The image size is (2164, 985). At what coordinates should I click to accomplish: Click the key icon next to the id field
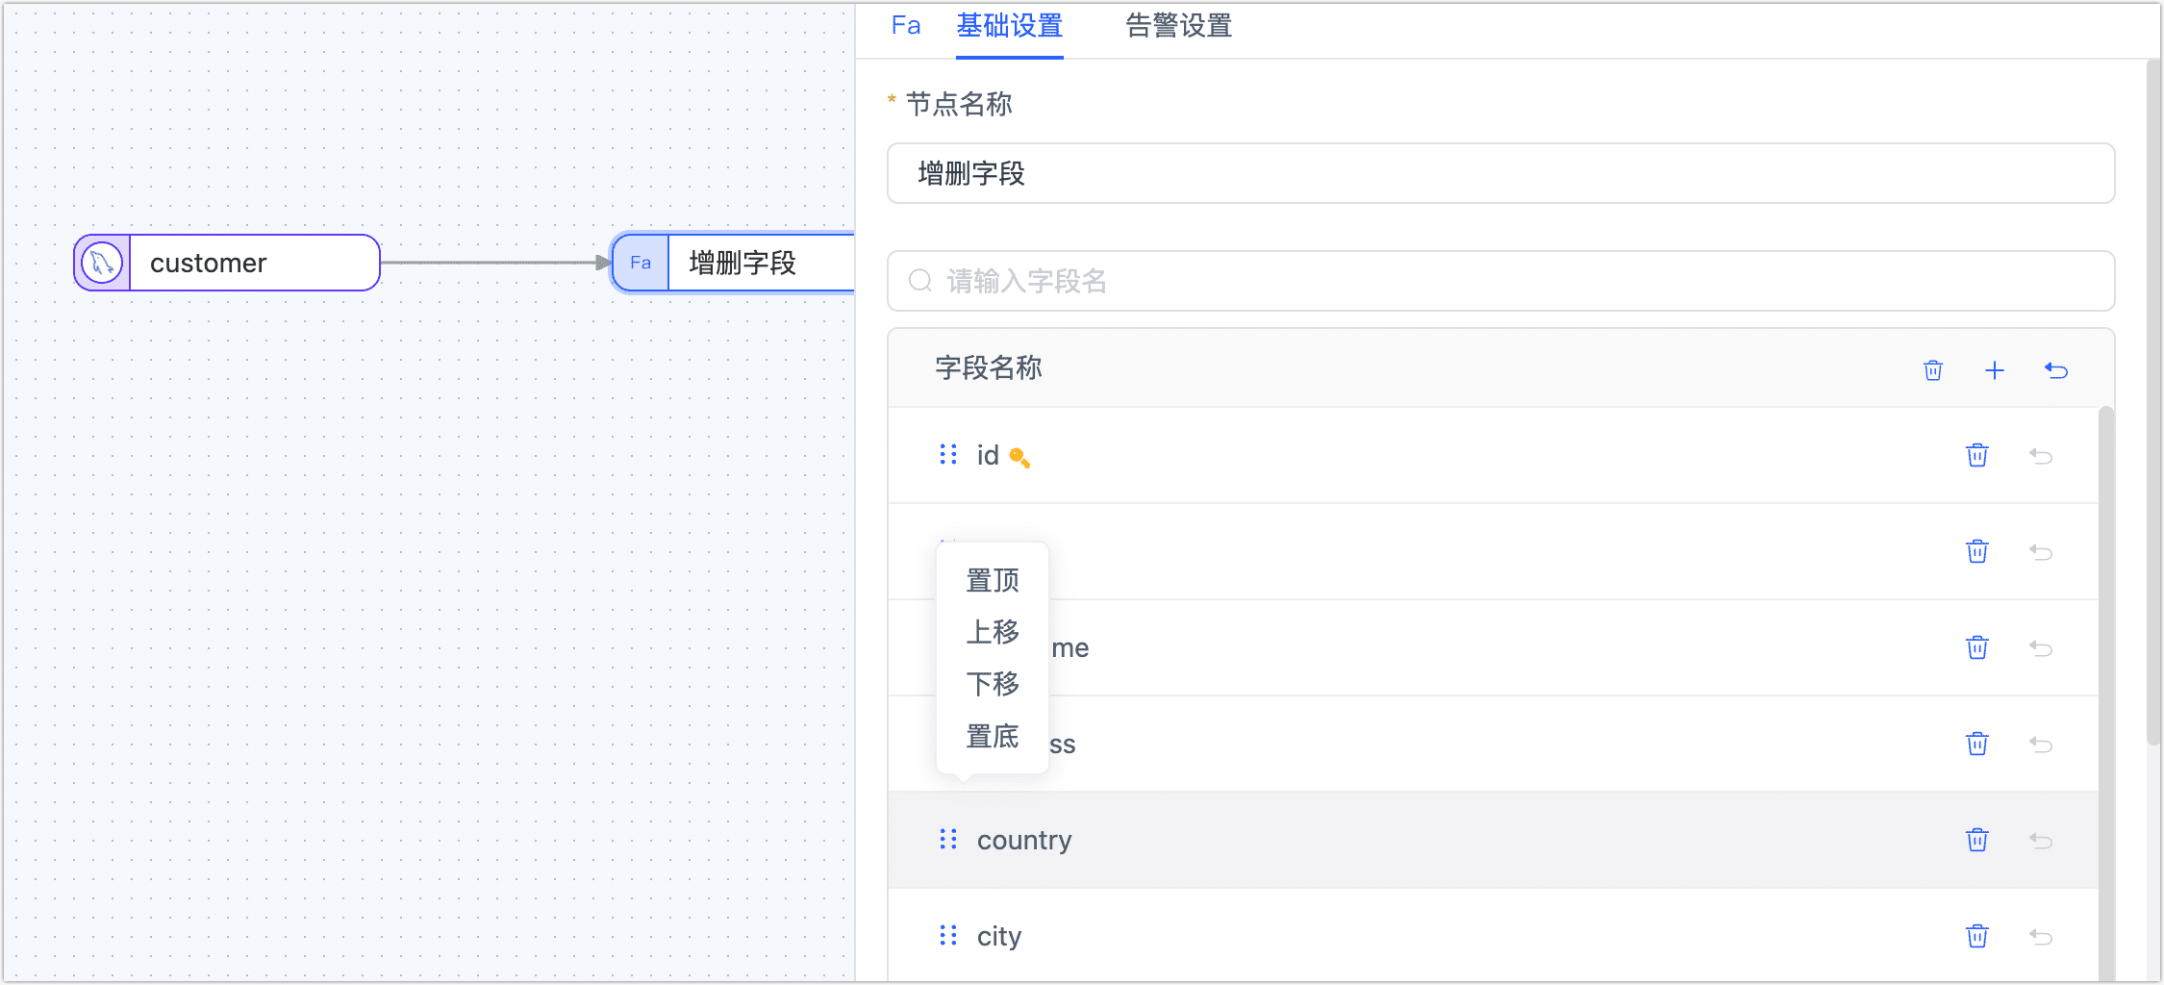1021,459
